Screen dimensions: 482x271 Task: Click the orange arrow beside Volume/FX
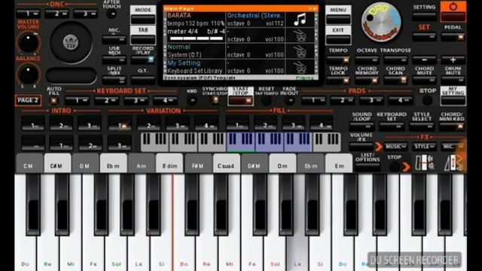click(379, 147)
